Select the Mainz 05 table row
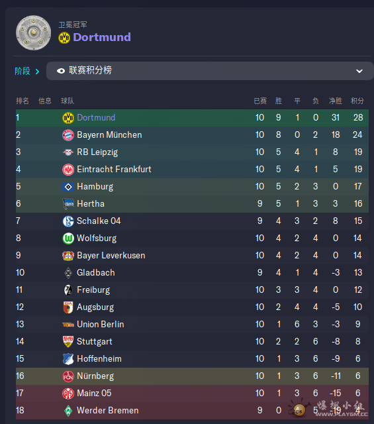The width and height of the screenshot is (374, 424). 192,394
